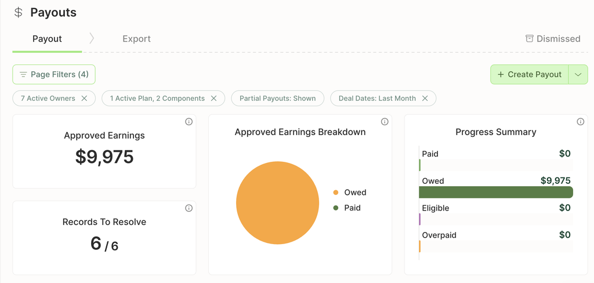
Task: Open info icon on Records To Resolve card
Action: (189, 208)
